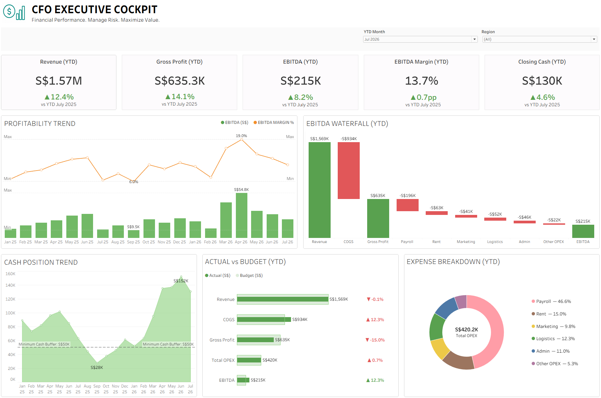This screenshot has width=601, height=398.
Task: Click the dollar chart logo icon
Action: 14,12
